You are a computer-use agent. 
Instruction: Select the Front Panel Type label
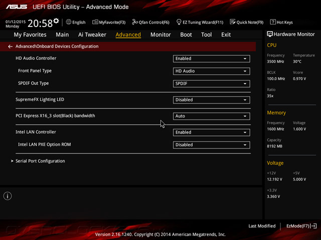pos(35,71)
